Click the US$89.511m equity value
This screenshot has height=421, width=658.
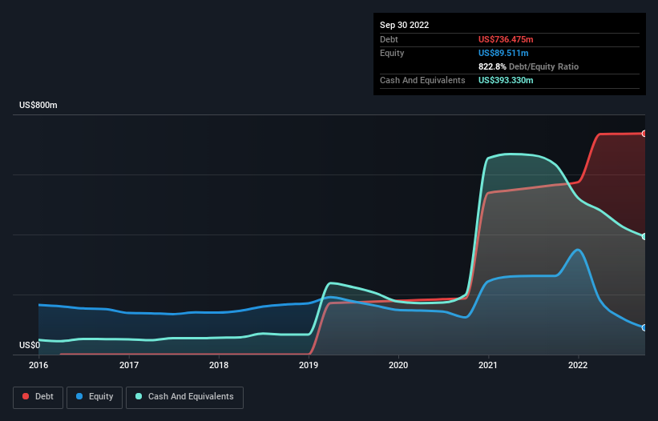503,53
